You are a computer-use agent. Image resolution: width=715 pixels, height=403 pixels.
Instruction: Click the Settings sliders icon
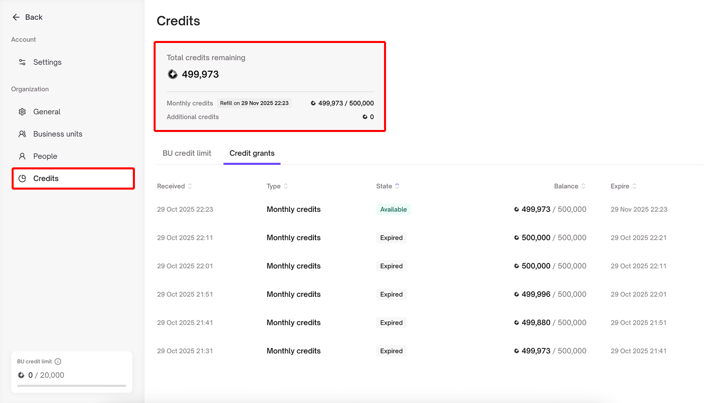point(22,62)
